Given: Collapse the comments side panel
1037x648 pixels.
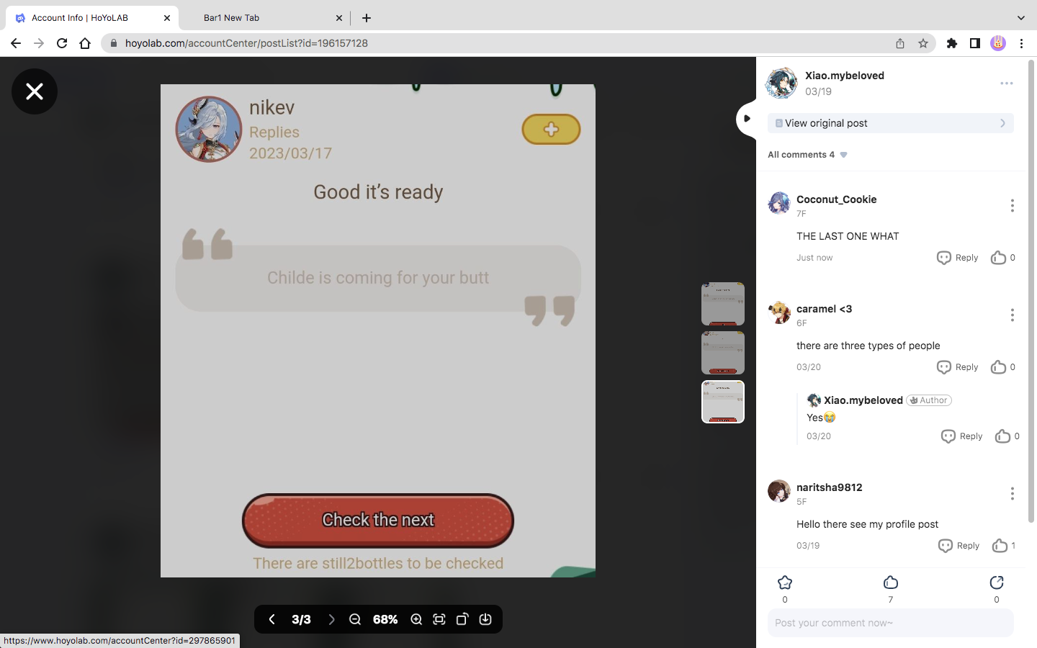Looking at the screenshot, I should tap(747, 118).
